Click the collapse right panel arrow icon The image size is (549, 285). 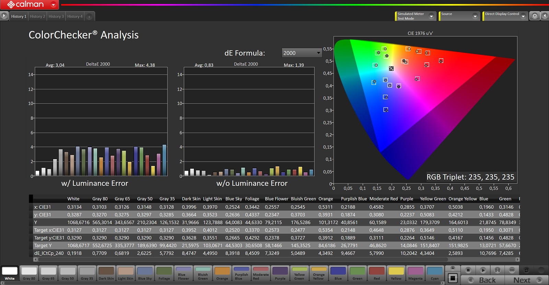[x=545, y=16]
